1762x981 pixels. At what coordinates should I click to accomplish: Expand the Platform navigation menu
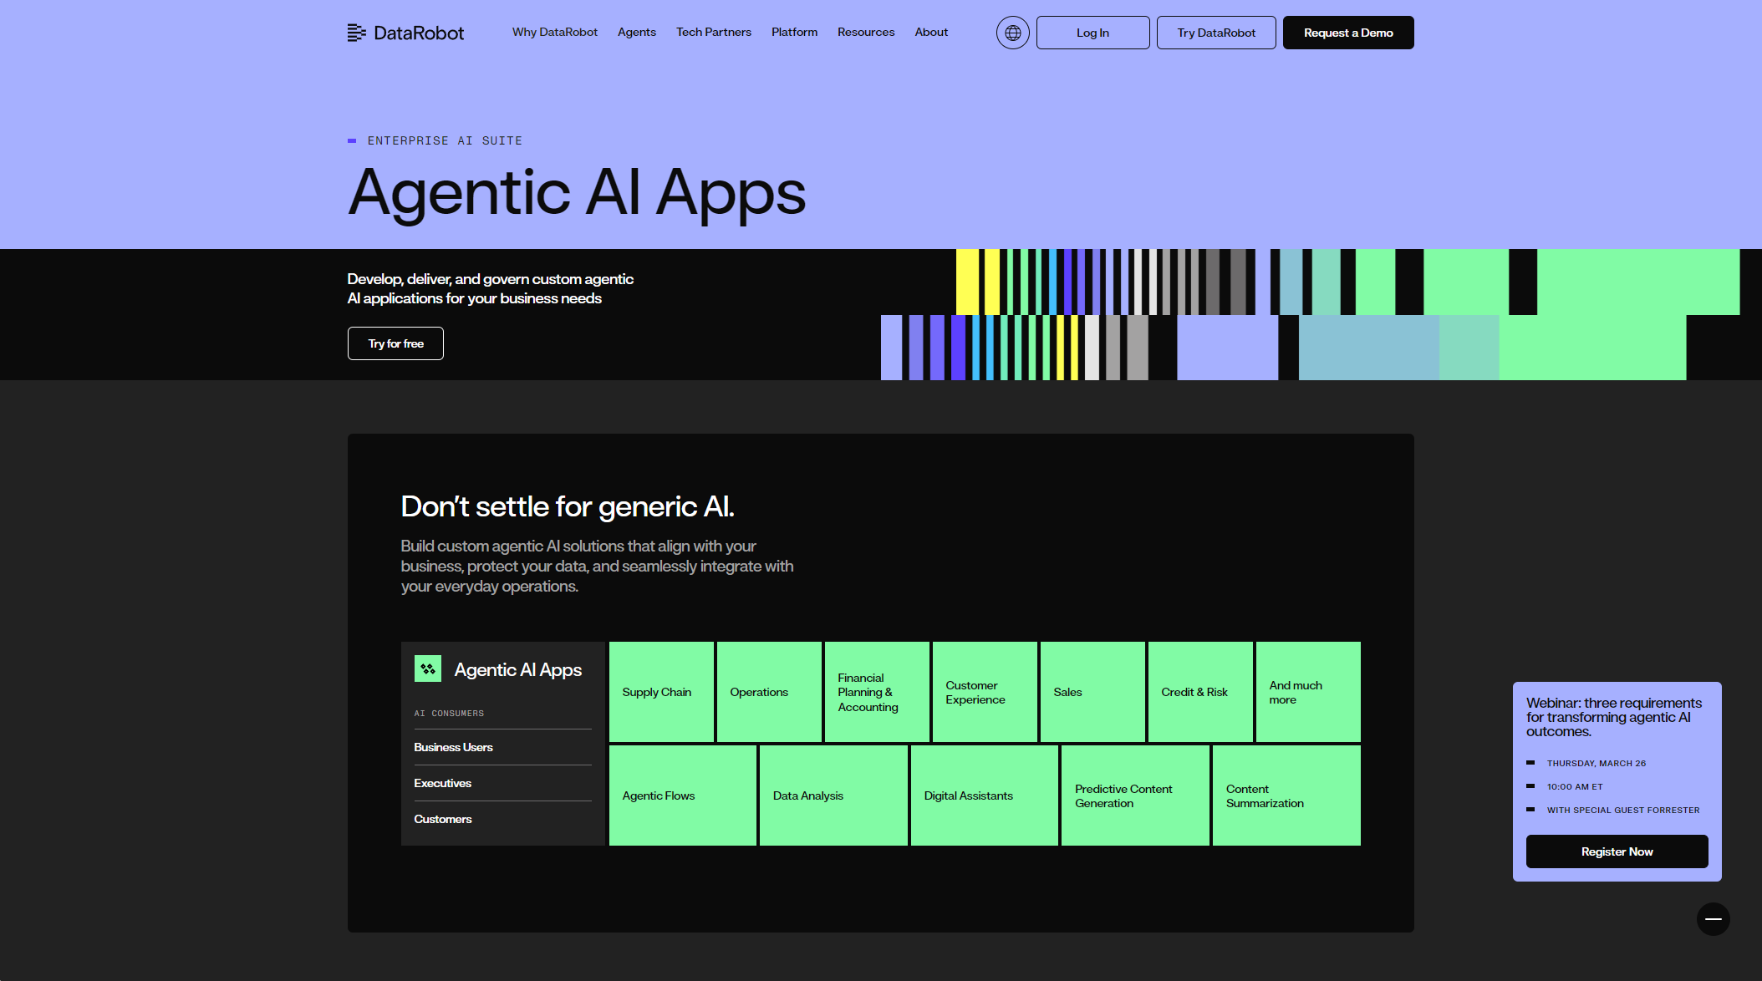click(x=794, y=33)
